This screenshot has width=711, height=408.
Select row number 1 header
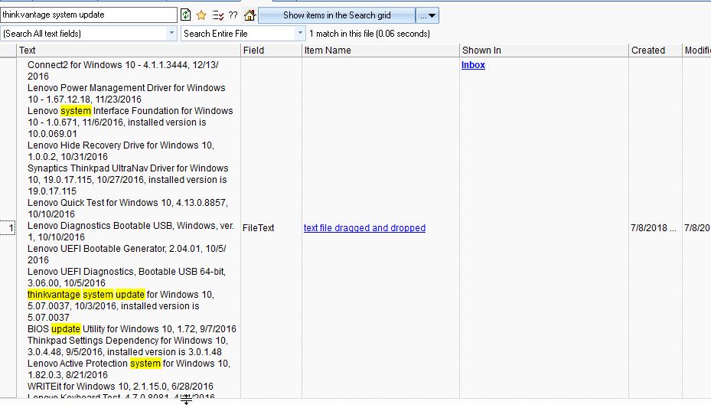click(8, 228)
